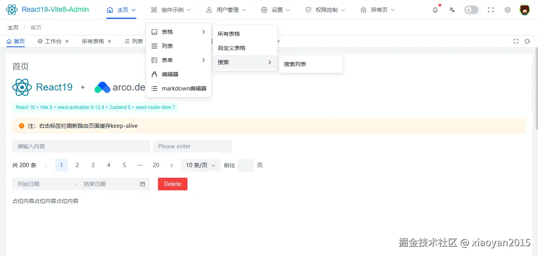538x256 pixels.
Task: Click React19-Vite8-Admin title
Action: [55, 9]
